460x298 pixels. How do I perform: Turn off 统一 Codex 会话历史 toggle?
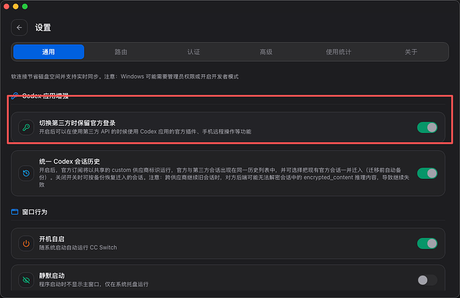427,174
